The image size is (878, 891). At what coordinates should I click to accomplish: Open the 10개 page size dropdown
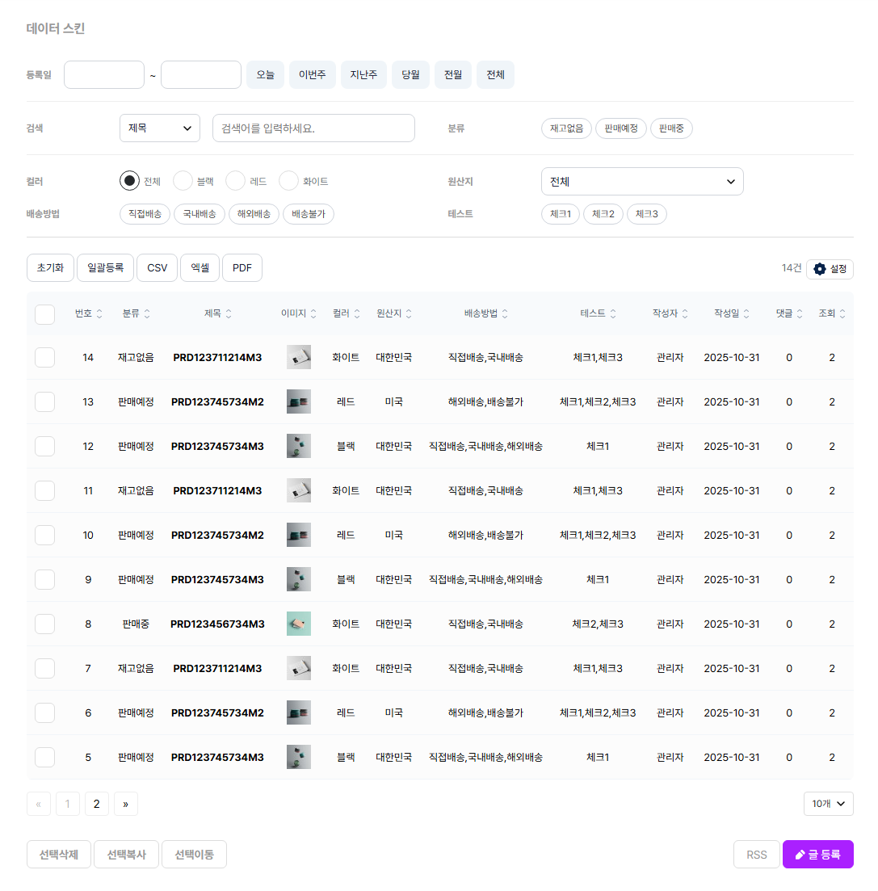[828, 804]
